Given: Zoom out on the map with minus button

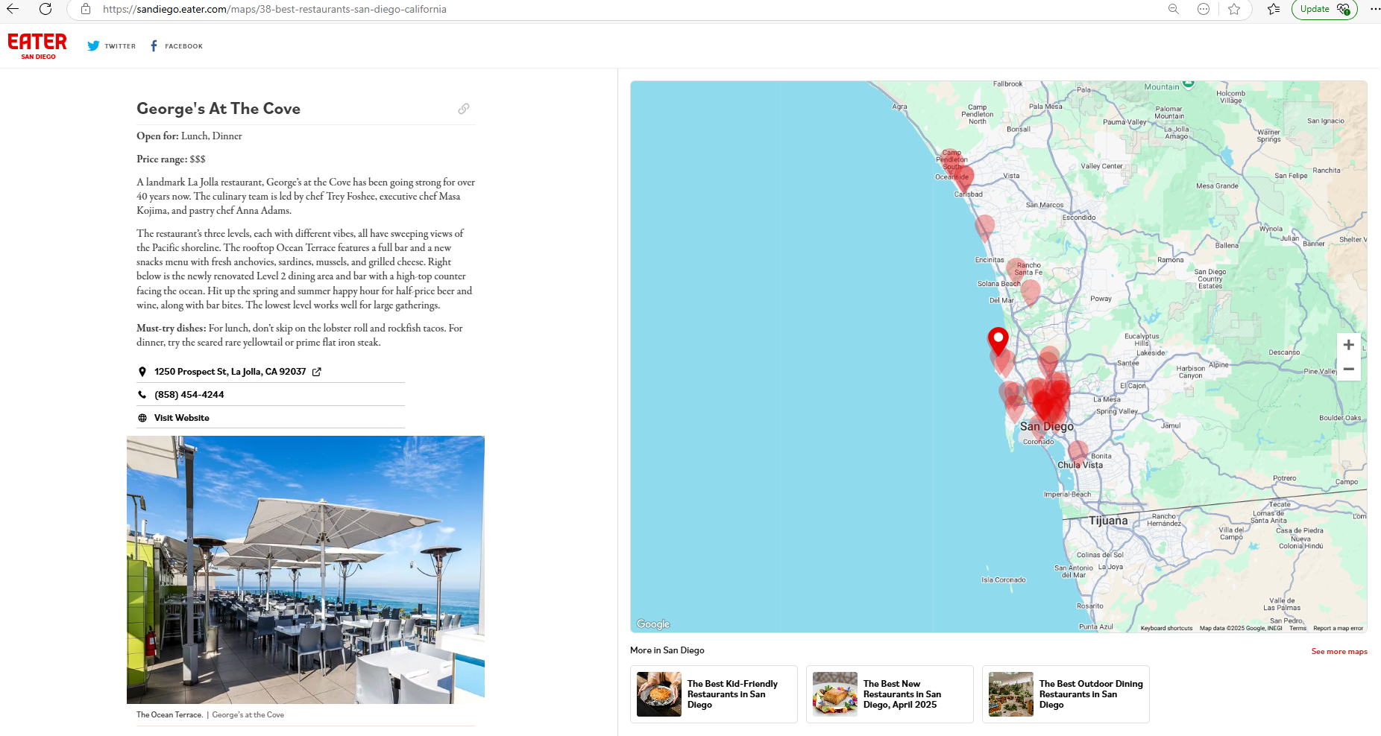Looking at the screenshot, I should pyautogui.click(x=1348, y=369).
